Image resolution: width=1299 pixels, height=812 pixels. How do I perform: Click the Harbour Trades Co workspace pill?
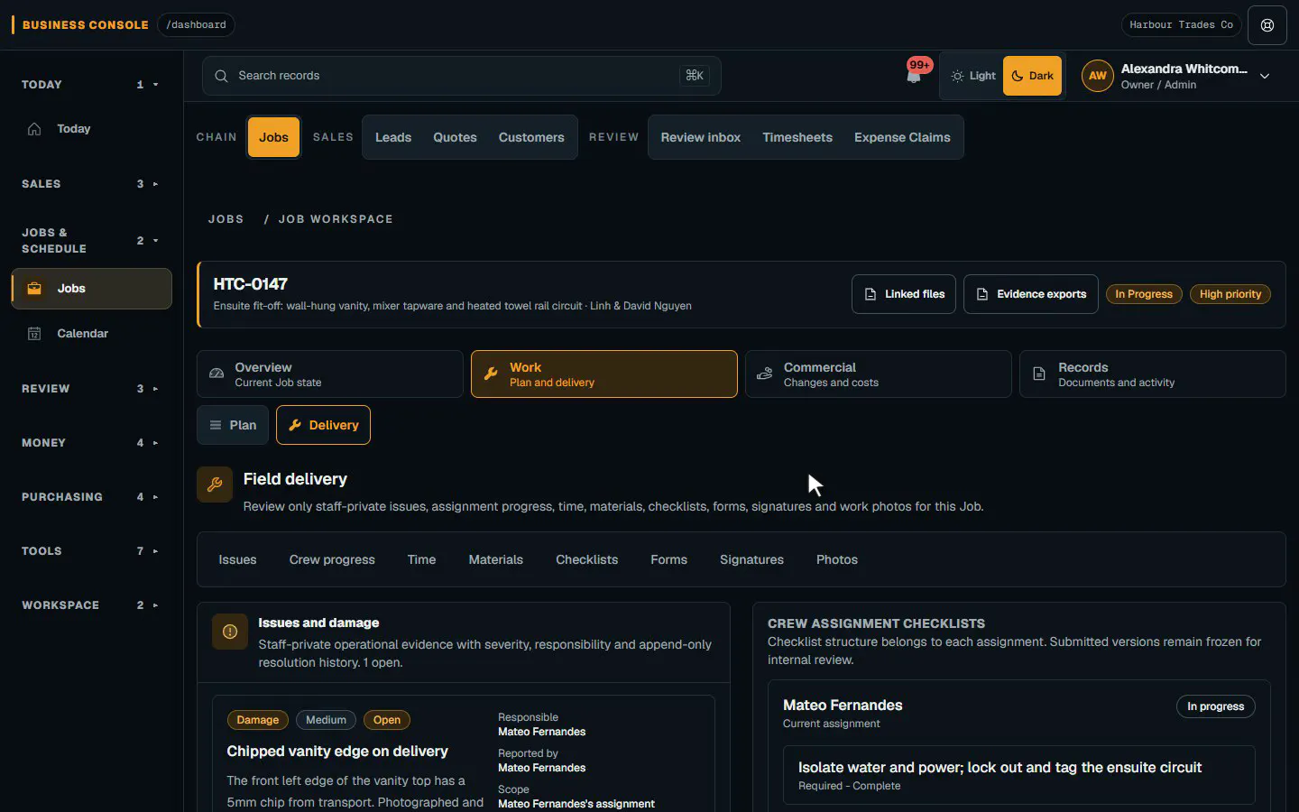coord(1181,25)
